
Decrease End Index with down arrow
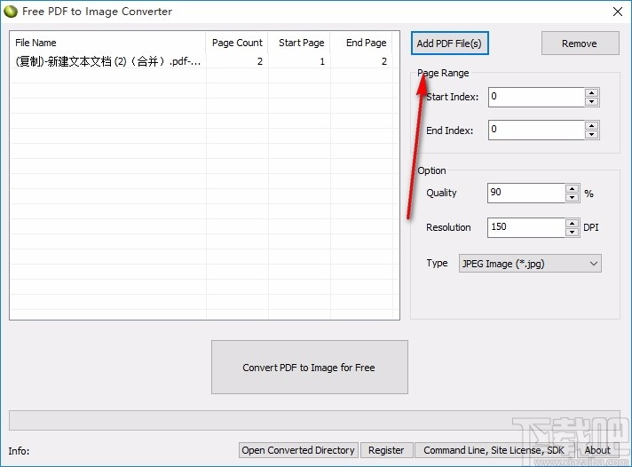[x=592, y=135]
